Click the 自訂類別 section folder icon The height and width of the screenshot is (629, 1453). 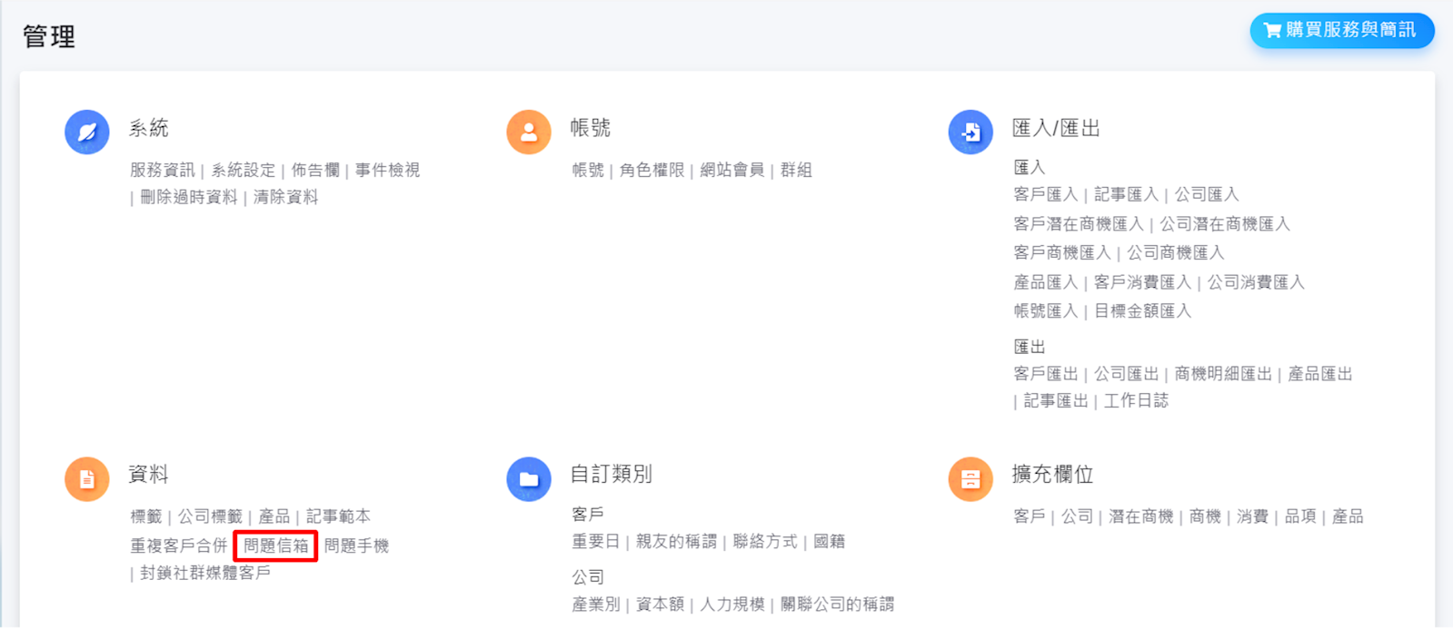tap(529, 478)
